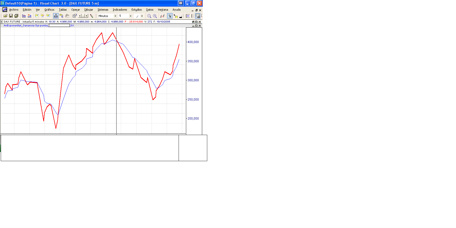Open the Datos menu

click(x=150, y=10)
